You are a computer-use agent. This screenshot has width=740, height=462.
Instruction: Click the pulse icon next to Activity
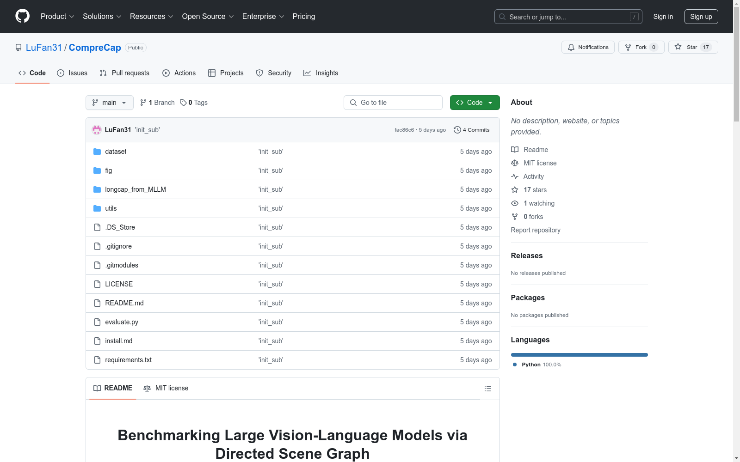coord(515,176)
